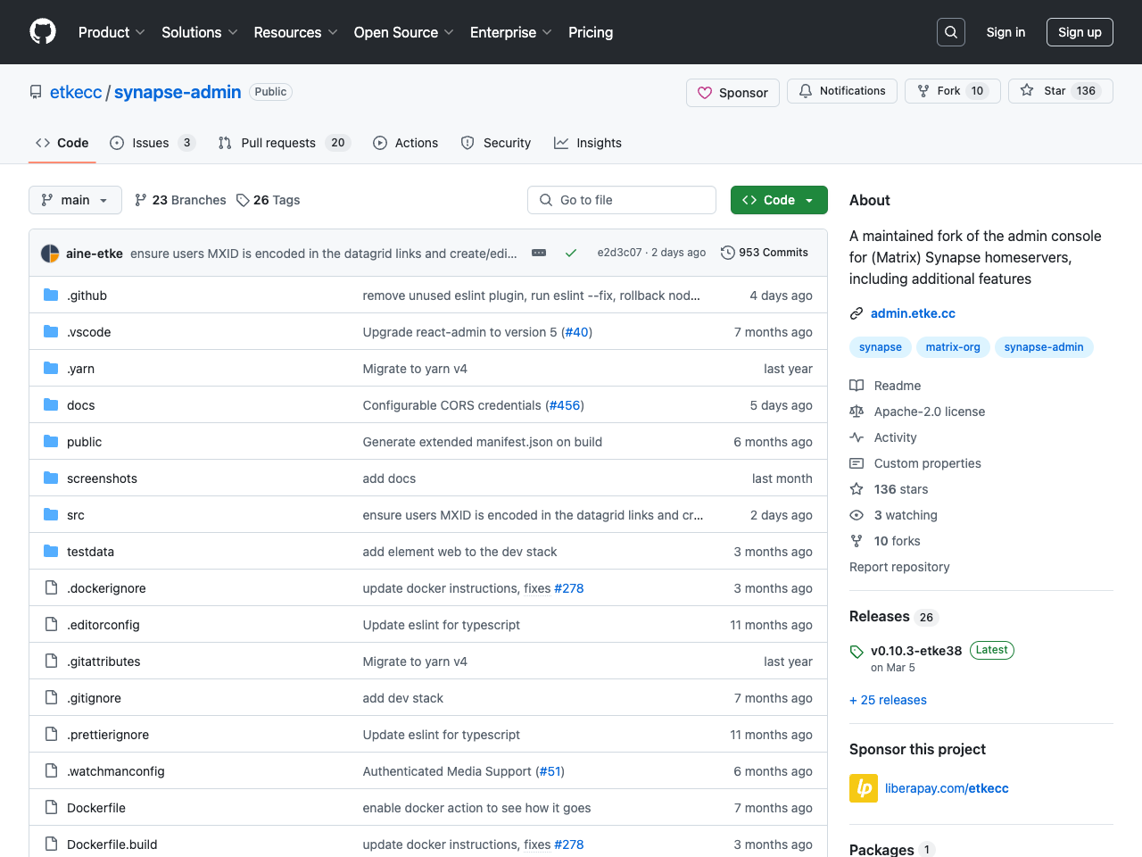Click the Report repository link
Screen dimensions: 1142x857
(x=899, y=567)
